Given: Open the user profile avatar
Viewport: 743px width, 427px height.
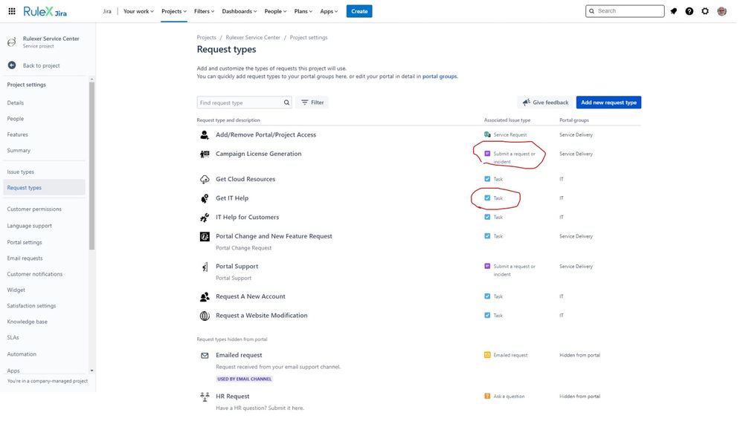Looking at the screenshot, I should point(721,11).
